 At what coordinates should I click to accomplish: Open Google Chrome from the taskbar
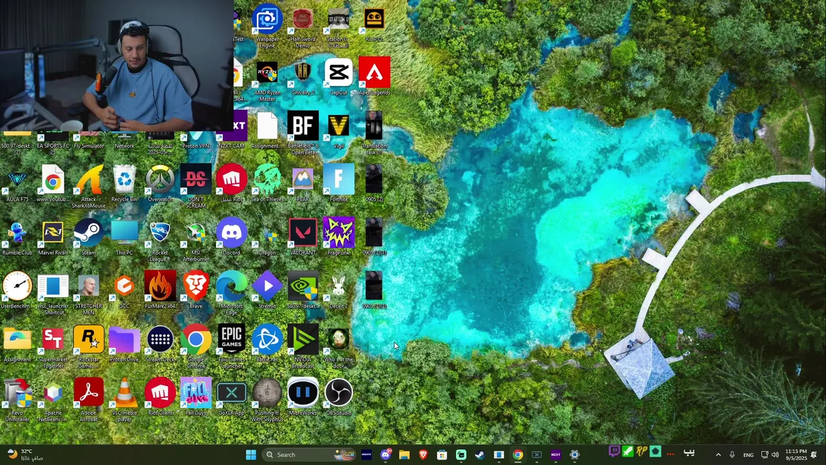tap(518, 455)
